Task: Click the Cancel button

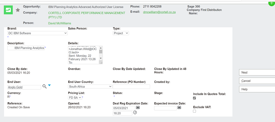Action: pos(257,81)
